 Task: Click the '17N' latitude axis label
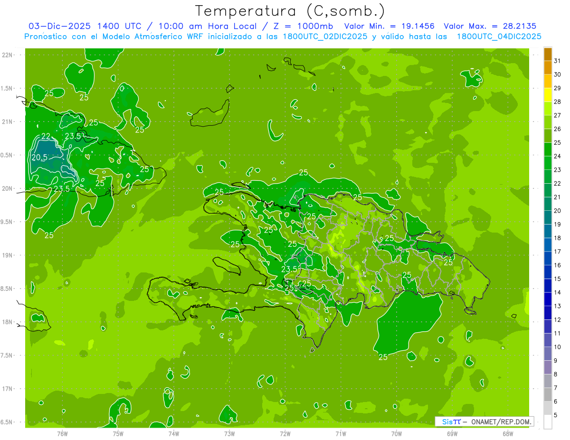click(8, 389)
